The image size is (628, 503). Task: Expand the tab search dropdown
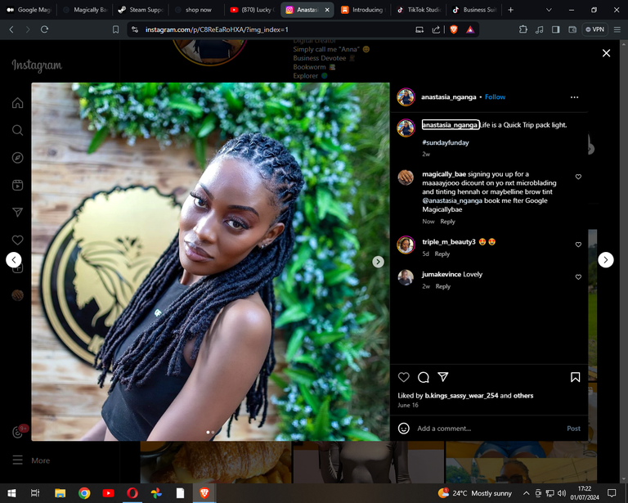[x=549, y=10]
